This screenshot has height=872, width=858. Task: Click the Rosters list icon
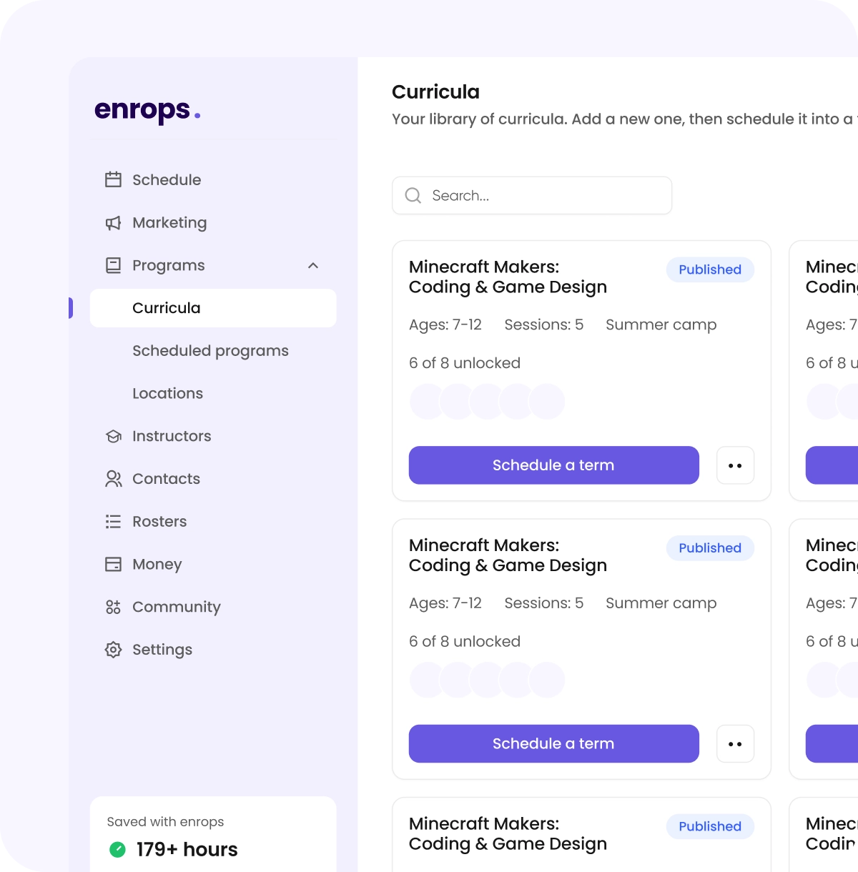(113, 522)
